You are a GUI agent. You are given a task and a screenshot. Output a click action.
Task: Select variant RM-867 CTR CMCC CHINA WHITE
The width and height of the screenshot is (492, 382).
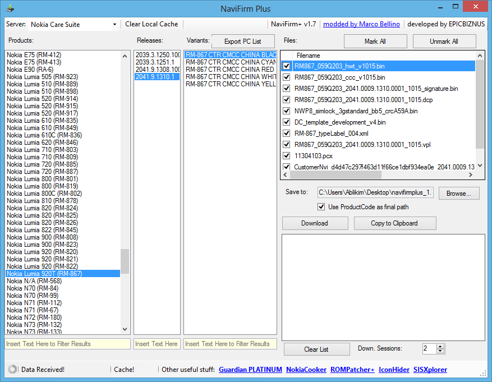click(231, 77)
